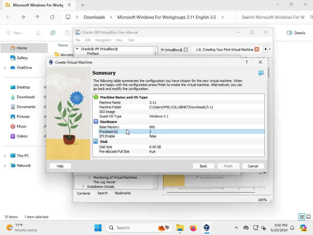313x235 pixels.
Task: Switch to Contents tab in User Manual
Action: coord(83,193)
